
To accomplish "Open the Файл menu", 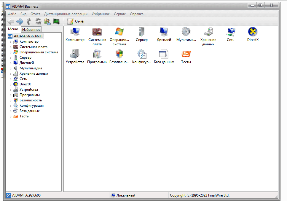I will (x=12, y=14).
